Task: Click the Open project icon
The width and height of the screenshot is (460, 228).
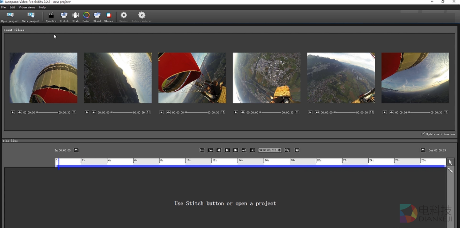Action: tap(10, 17)
